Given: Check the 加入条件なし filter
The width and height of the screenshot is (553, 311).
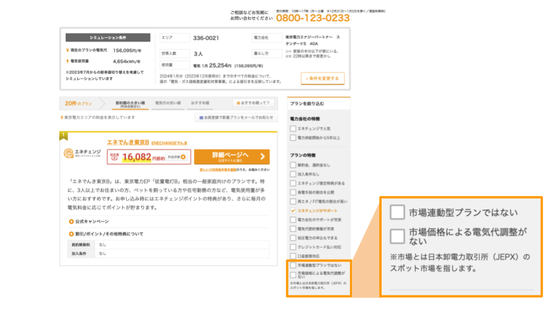Looking at the screenshot, I should tap(293, 174).
